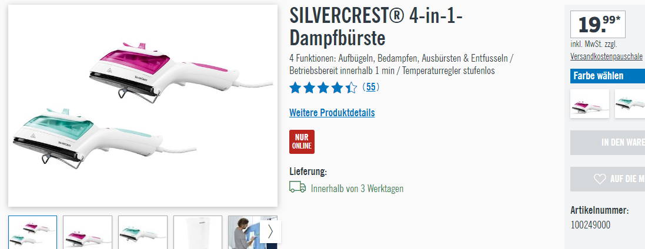Click the main product image

tap(143, 106)
